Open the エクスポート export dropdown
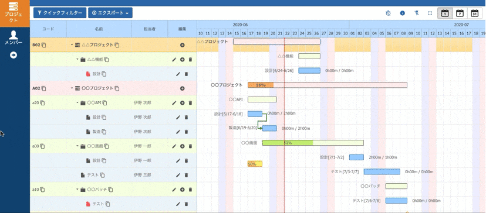Viewport: 486px width, 213px height. point(110,13)
